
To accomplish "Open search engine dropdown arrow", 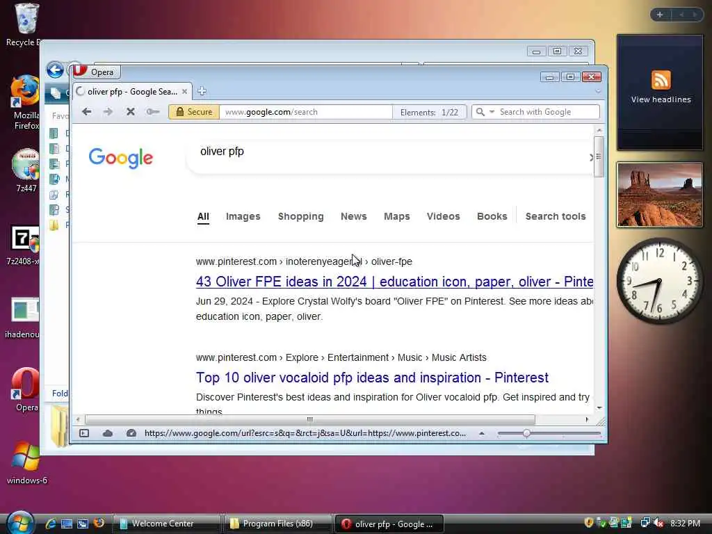I will click(x=492, y=112).
